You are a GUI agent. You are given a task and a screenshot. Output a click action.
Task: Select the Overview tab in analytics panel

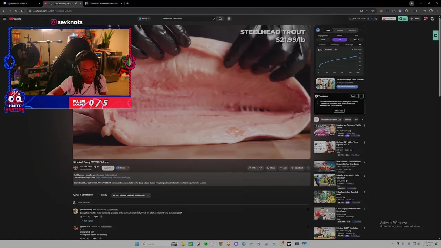pos(340,30)
